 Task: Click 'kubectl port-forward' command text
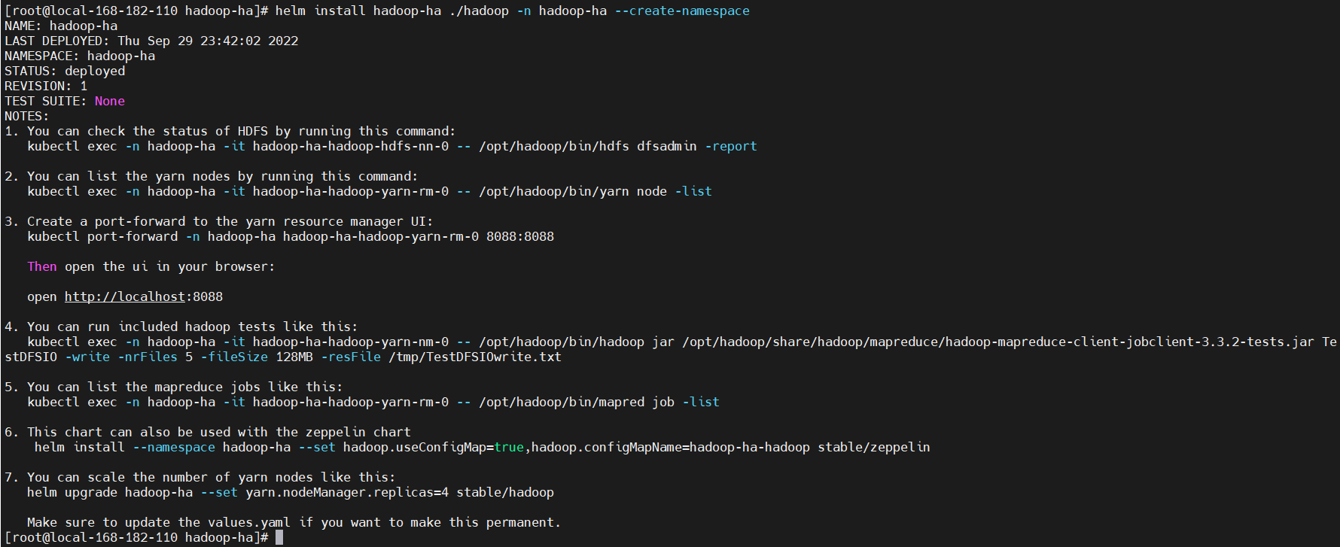click(102, 236)
